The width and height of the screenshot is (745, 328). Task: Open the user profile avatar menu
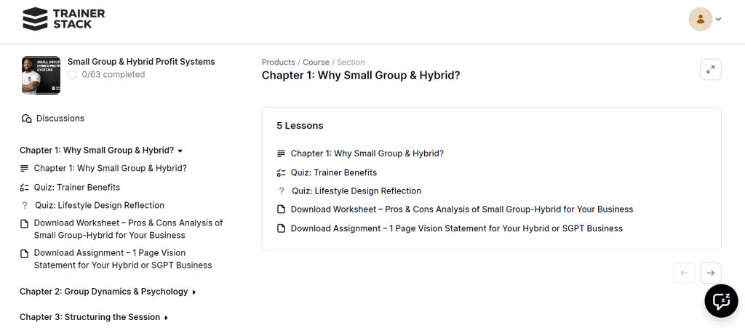tap(700, 19)
